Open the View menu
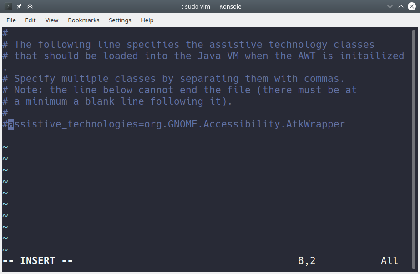 point(51,20)
